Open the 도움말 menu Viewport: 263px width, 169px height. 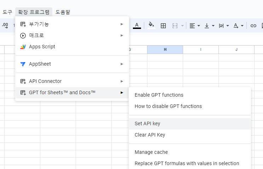[63, 12]
